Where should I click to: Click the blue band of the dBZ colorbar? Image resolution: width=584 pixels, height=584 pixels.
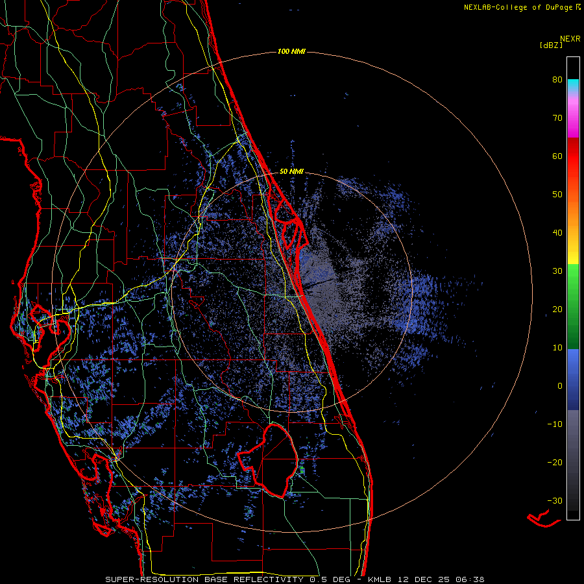tap(573, 379)
